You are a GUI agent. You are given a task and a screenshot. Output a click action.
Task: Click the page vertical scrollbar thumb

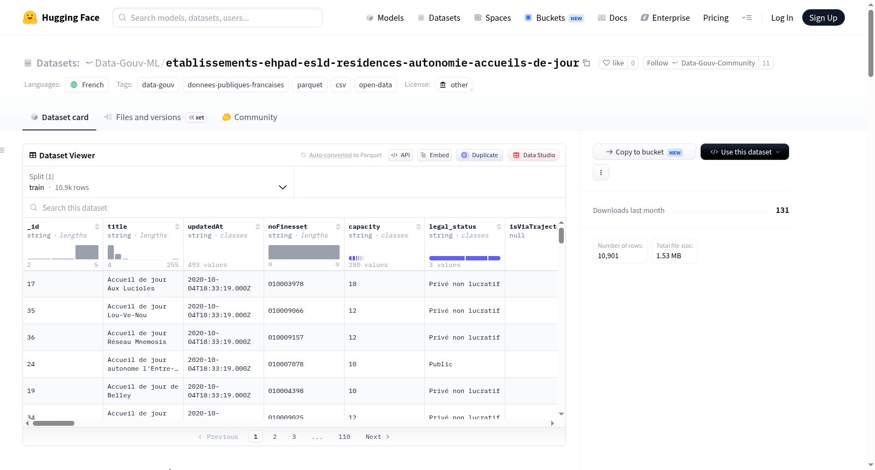pyautogui.click(x=871, y=43)
